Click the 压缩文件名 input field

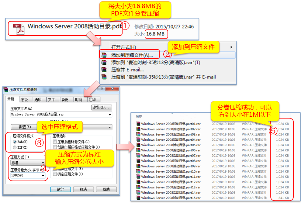point(61,115)
